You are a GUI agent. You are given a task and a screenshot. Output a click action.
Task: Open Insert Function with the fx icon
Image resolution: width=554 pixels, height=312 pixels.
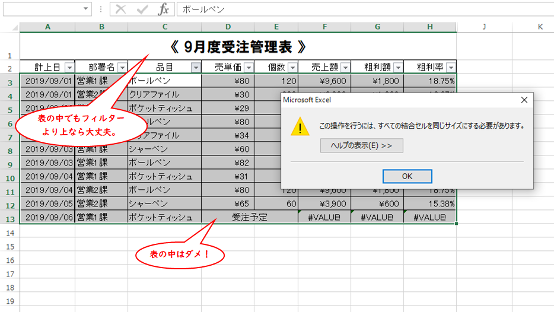click(163, 9)
